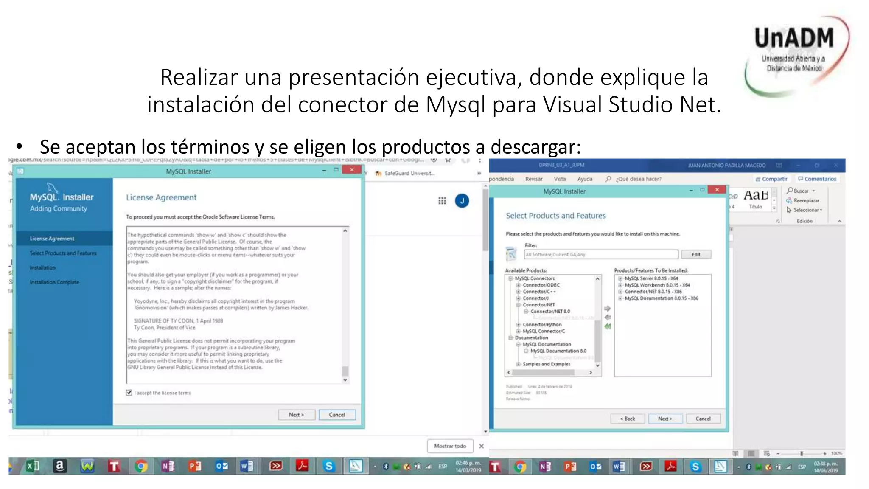Click the green W taskbar icon
This screenshot has height=489, width=869.
tap(87, 466)
